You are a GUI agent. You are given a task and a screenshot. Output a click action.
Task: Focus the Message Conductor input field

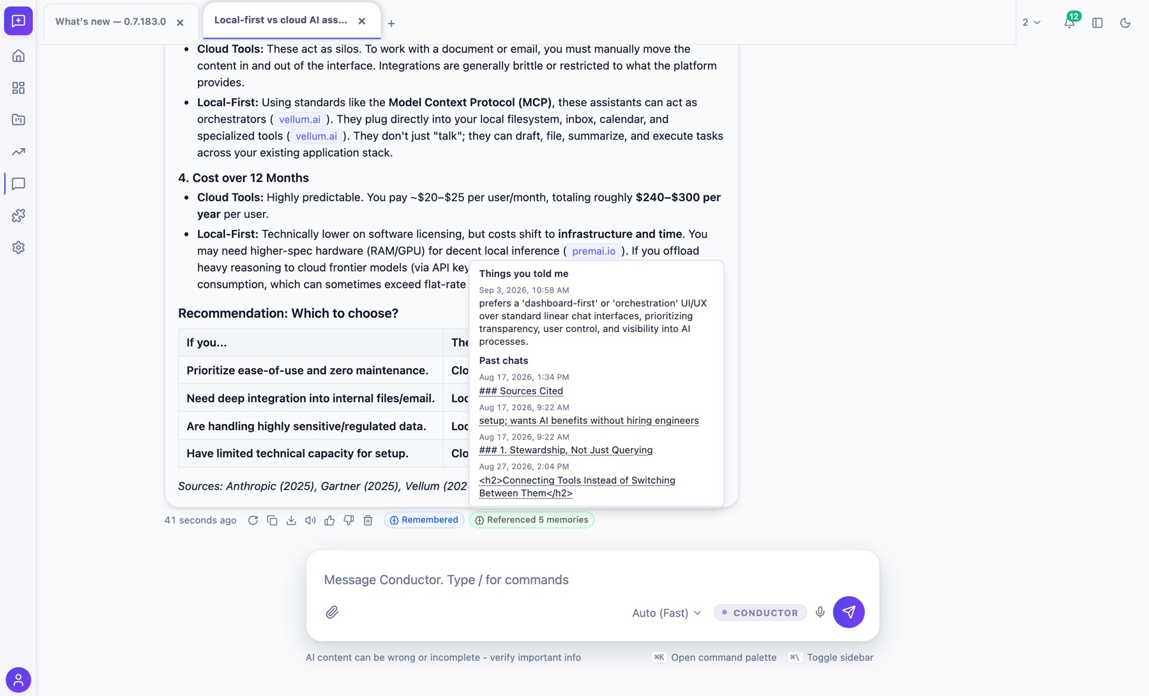pyautogui.click(x=592, y=580)
